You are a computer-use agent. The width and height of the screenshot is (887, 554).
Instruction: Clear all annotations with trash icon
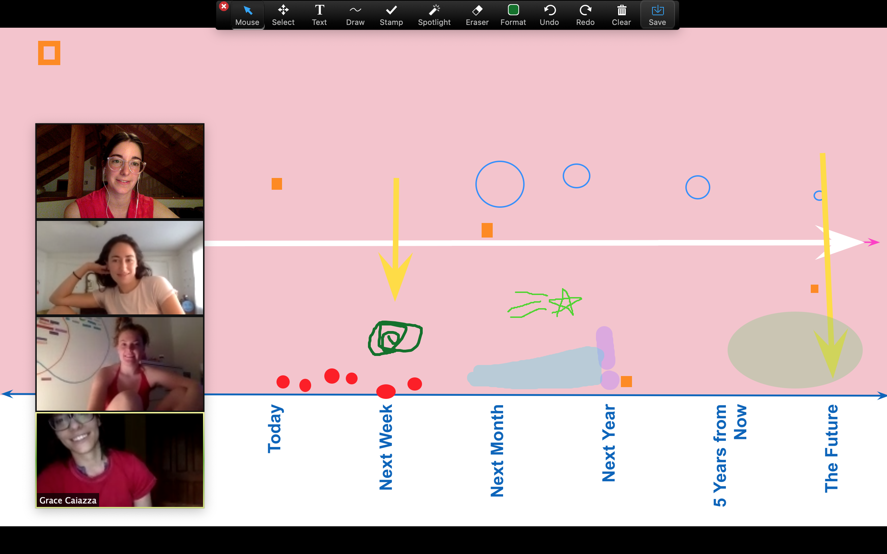[621, 15]
